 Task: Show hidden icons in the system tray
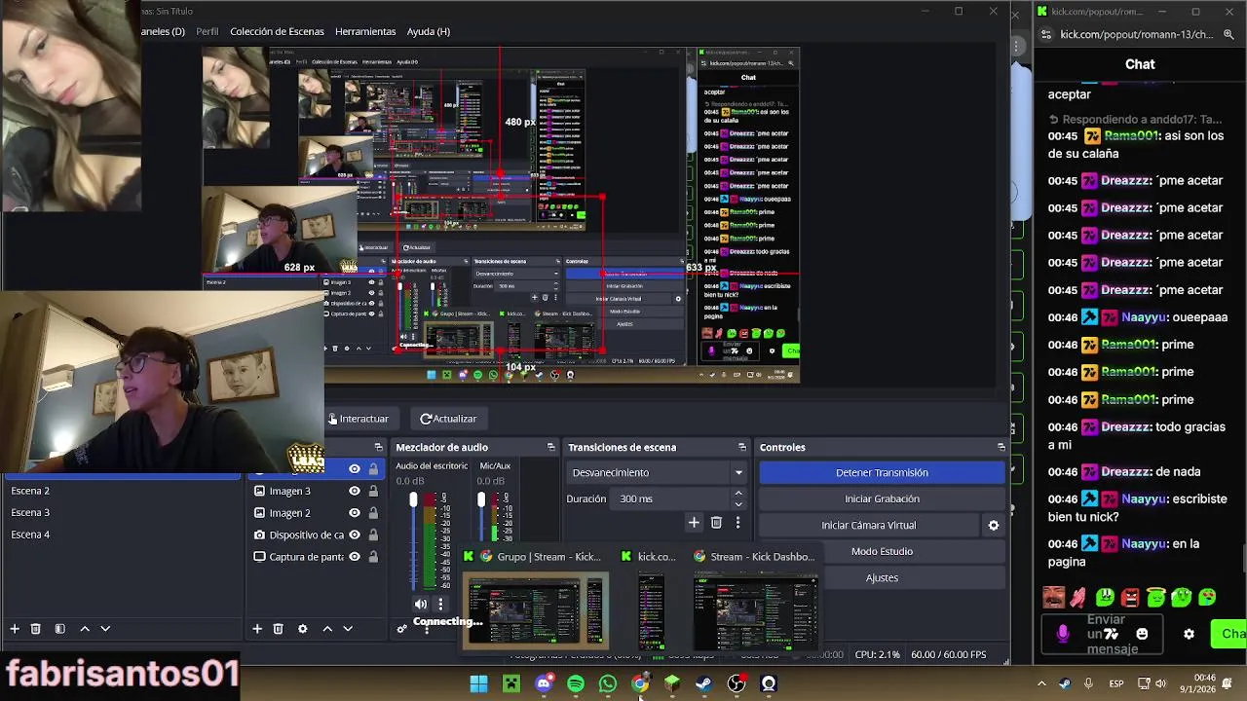point(1041,683)
